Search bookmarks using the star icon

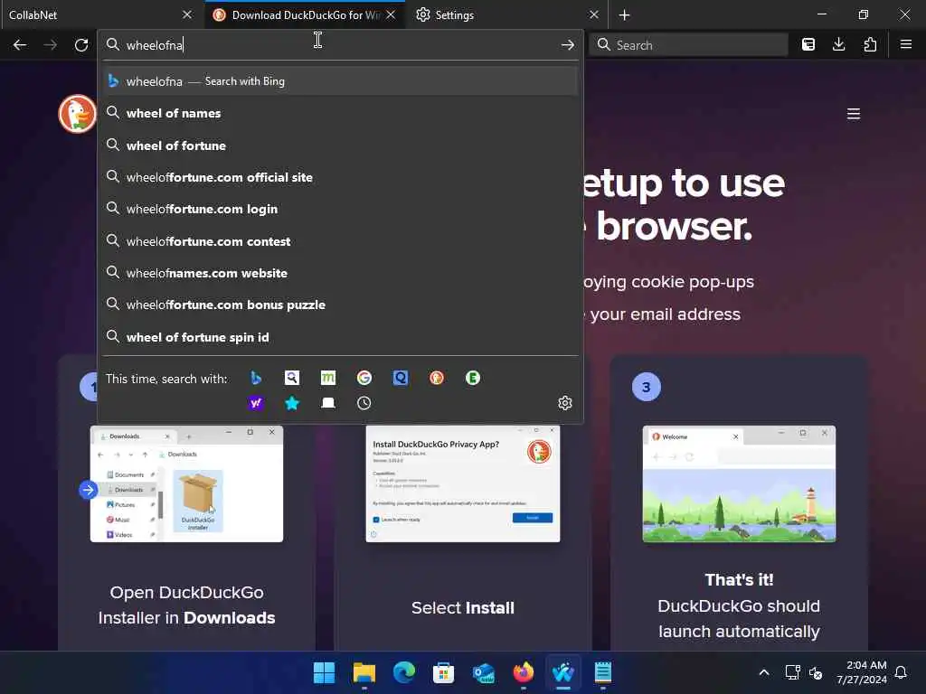coord(292,403)
